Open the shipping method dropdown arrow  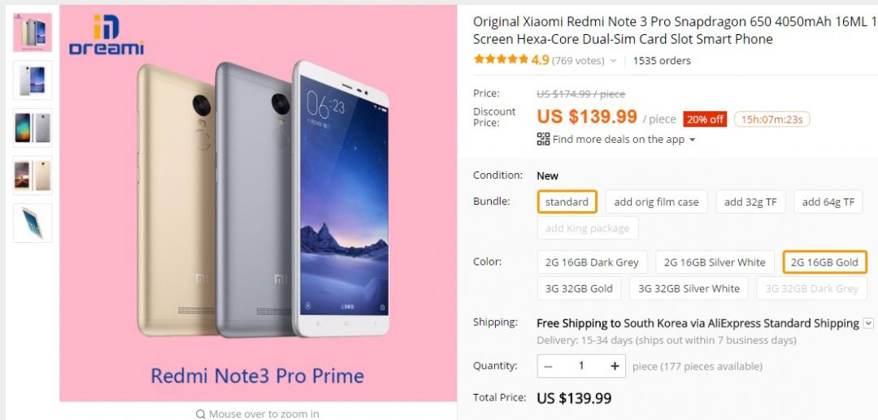tap(868, 323)
